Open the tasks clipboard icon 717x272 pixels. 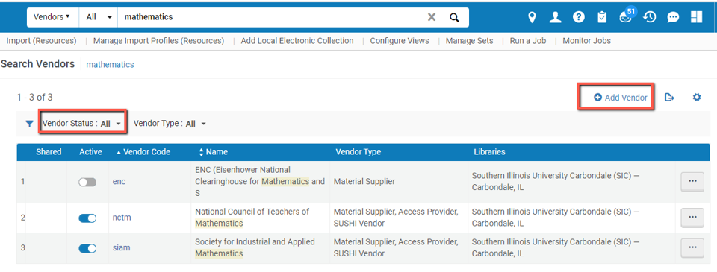pyautogui.click(x=602, y=17)
